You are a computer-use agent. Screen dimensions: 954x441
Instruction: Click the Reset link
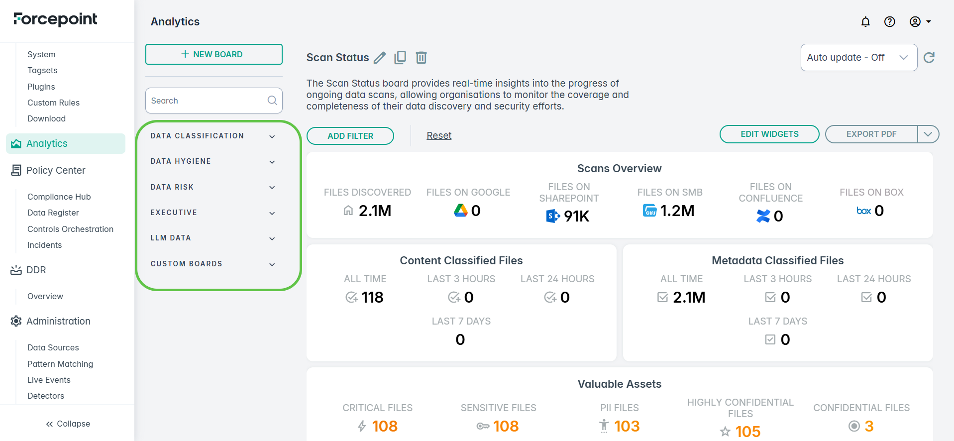(x=439, y=135)
